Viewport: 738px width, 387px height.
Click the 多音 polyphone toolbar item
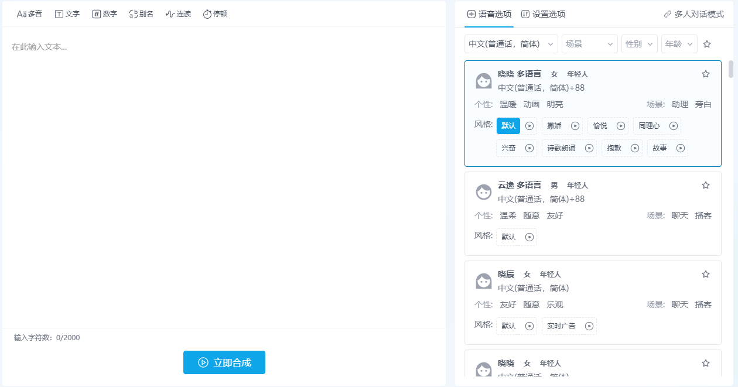tap(29, 13)
